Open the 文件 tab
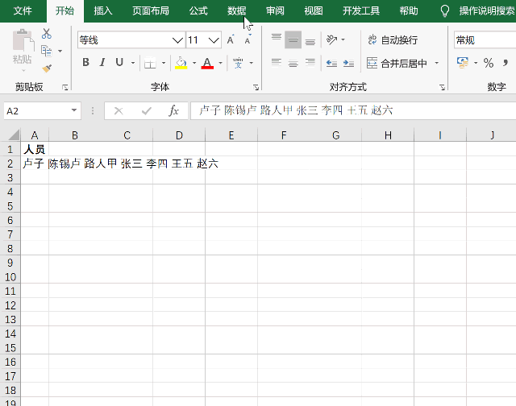Viewport: 516px width, 406px height. (x=23, y=10)
